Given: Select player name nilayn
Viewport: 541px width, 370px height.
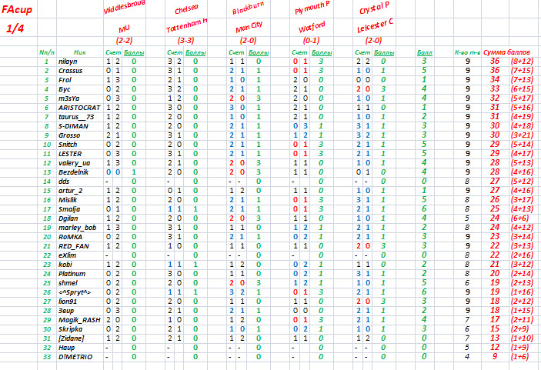Looking at the screenshot, I should (68, 62).
